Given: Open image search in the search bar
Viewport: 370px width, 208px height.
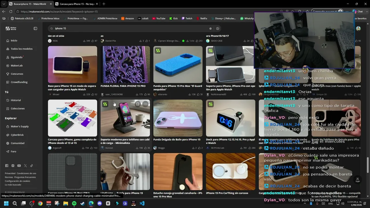Looking at the screenshot, I should 218,29.
